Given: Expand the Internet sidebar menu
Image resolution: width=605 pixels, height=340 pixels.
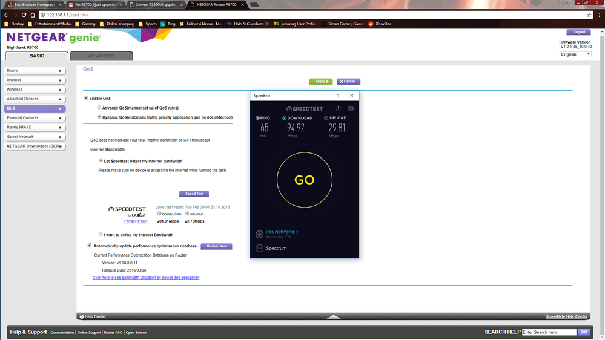Looking at the screenshot, I should pyautogui.click(x=35, y=80).
